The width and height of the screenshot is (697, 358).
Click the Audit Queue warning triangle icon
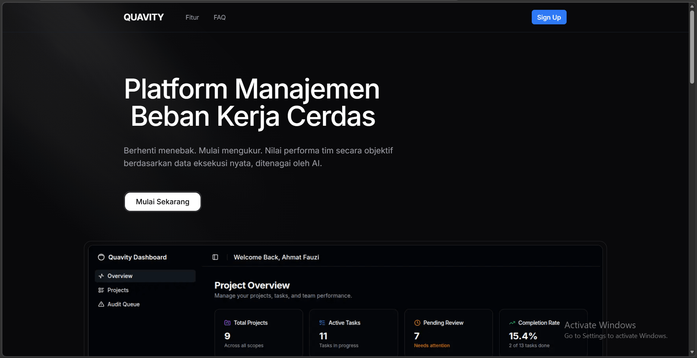[101, 305]
